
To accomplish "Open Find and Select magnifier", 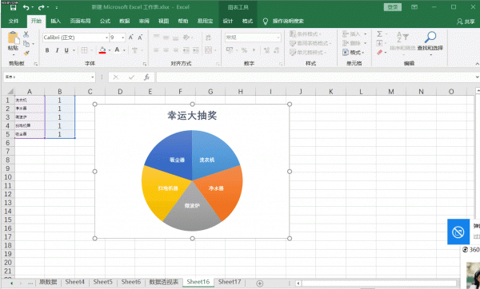I will coord(430,38).
